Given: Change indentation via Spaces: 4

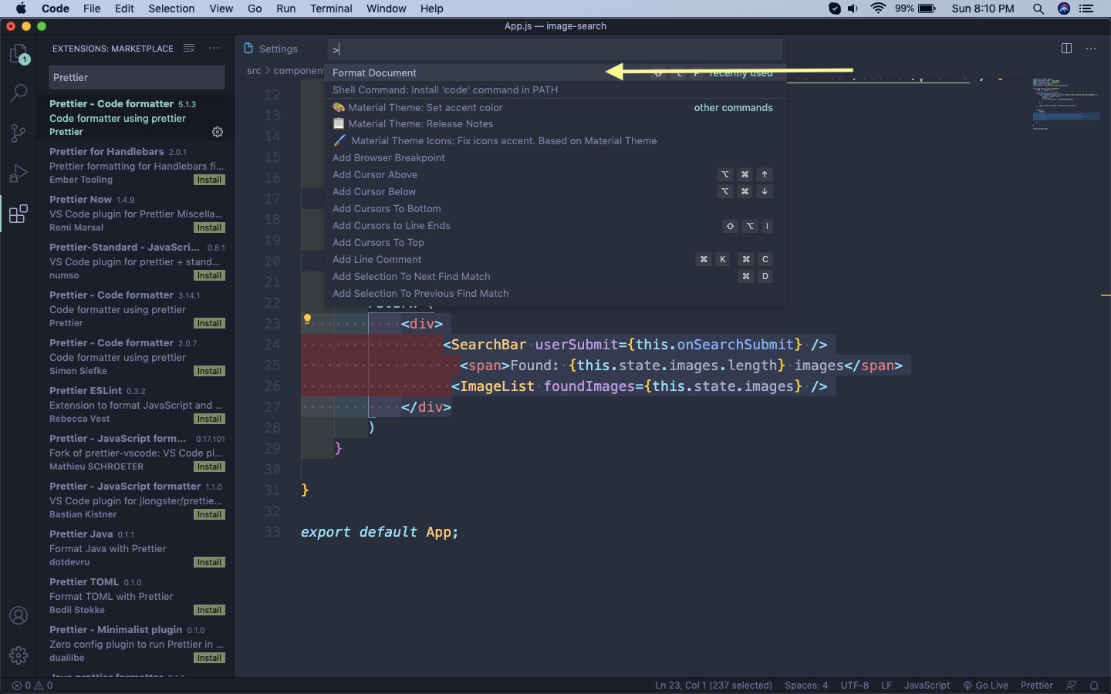Looking at the screenshot, I should click(x=806, y=685).
